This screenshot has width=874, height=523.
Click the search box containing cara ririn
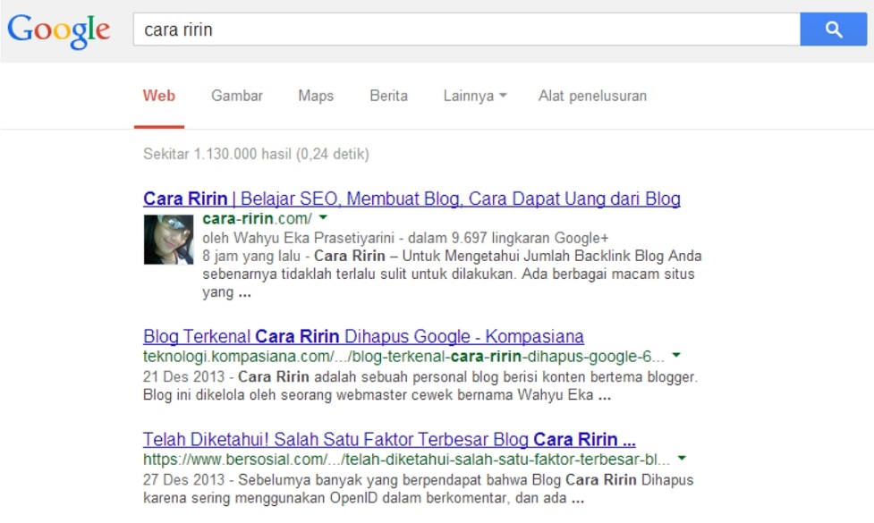[467, 30]
